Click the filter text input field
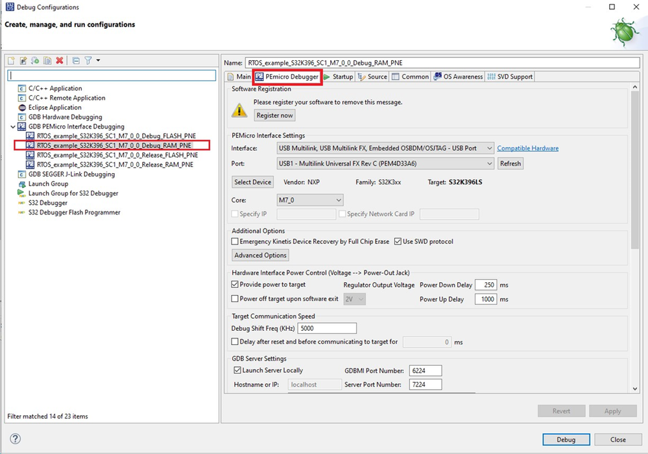 pos(112,76)
